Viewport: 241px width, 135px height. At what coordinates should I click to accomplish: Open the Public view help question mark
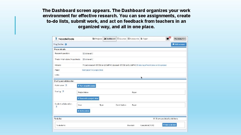coord(66,85)
